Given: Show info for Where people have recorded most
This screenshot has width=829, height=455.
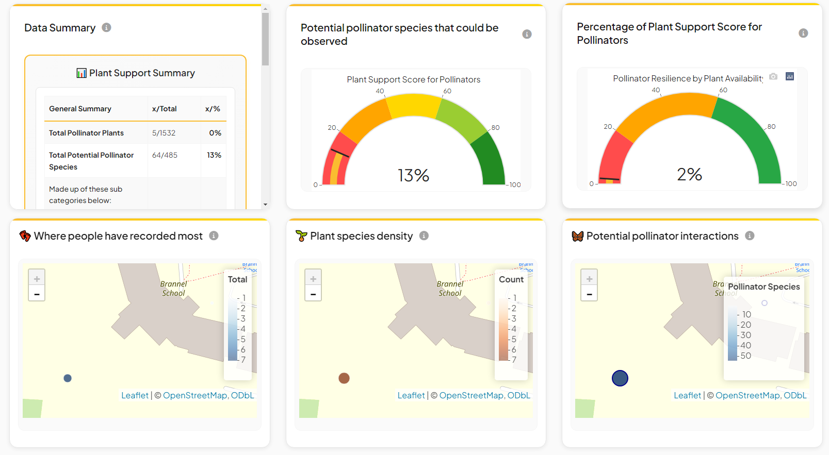Looking at the screenshot, I should coord(214,235).
